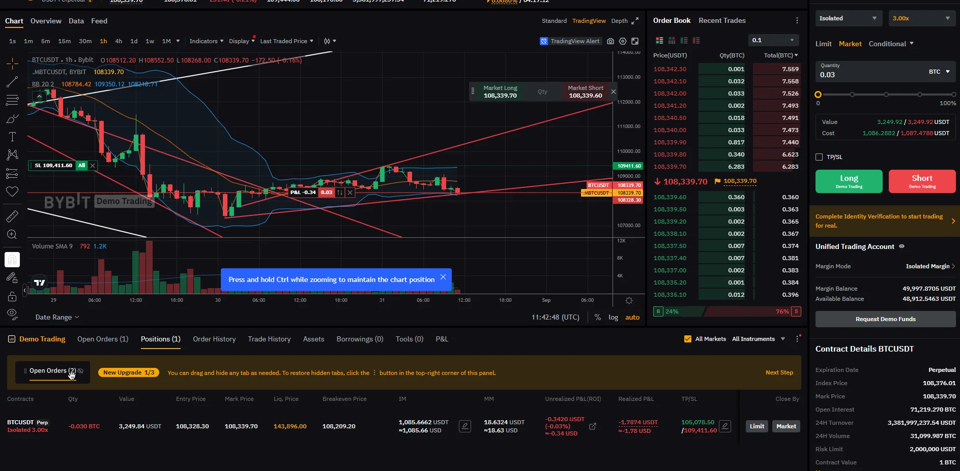Open the Display dropdown

(x=242, y=41)
